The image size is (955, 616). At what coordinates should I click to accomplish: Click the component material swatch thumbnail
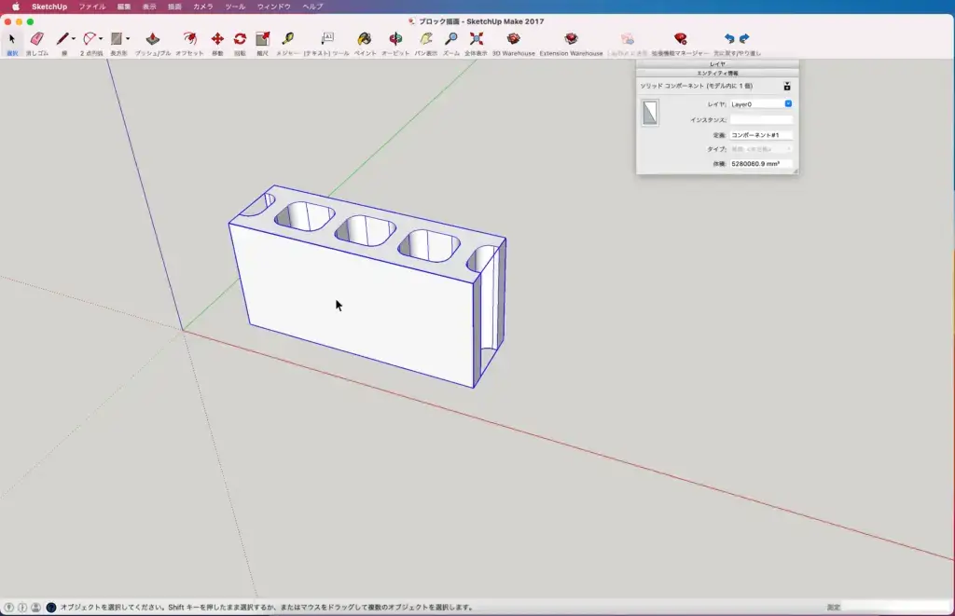point(650,113)
